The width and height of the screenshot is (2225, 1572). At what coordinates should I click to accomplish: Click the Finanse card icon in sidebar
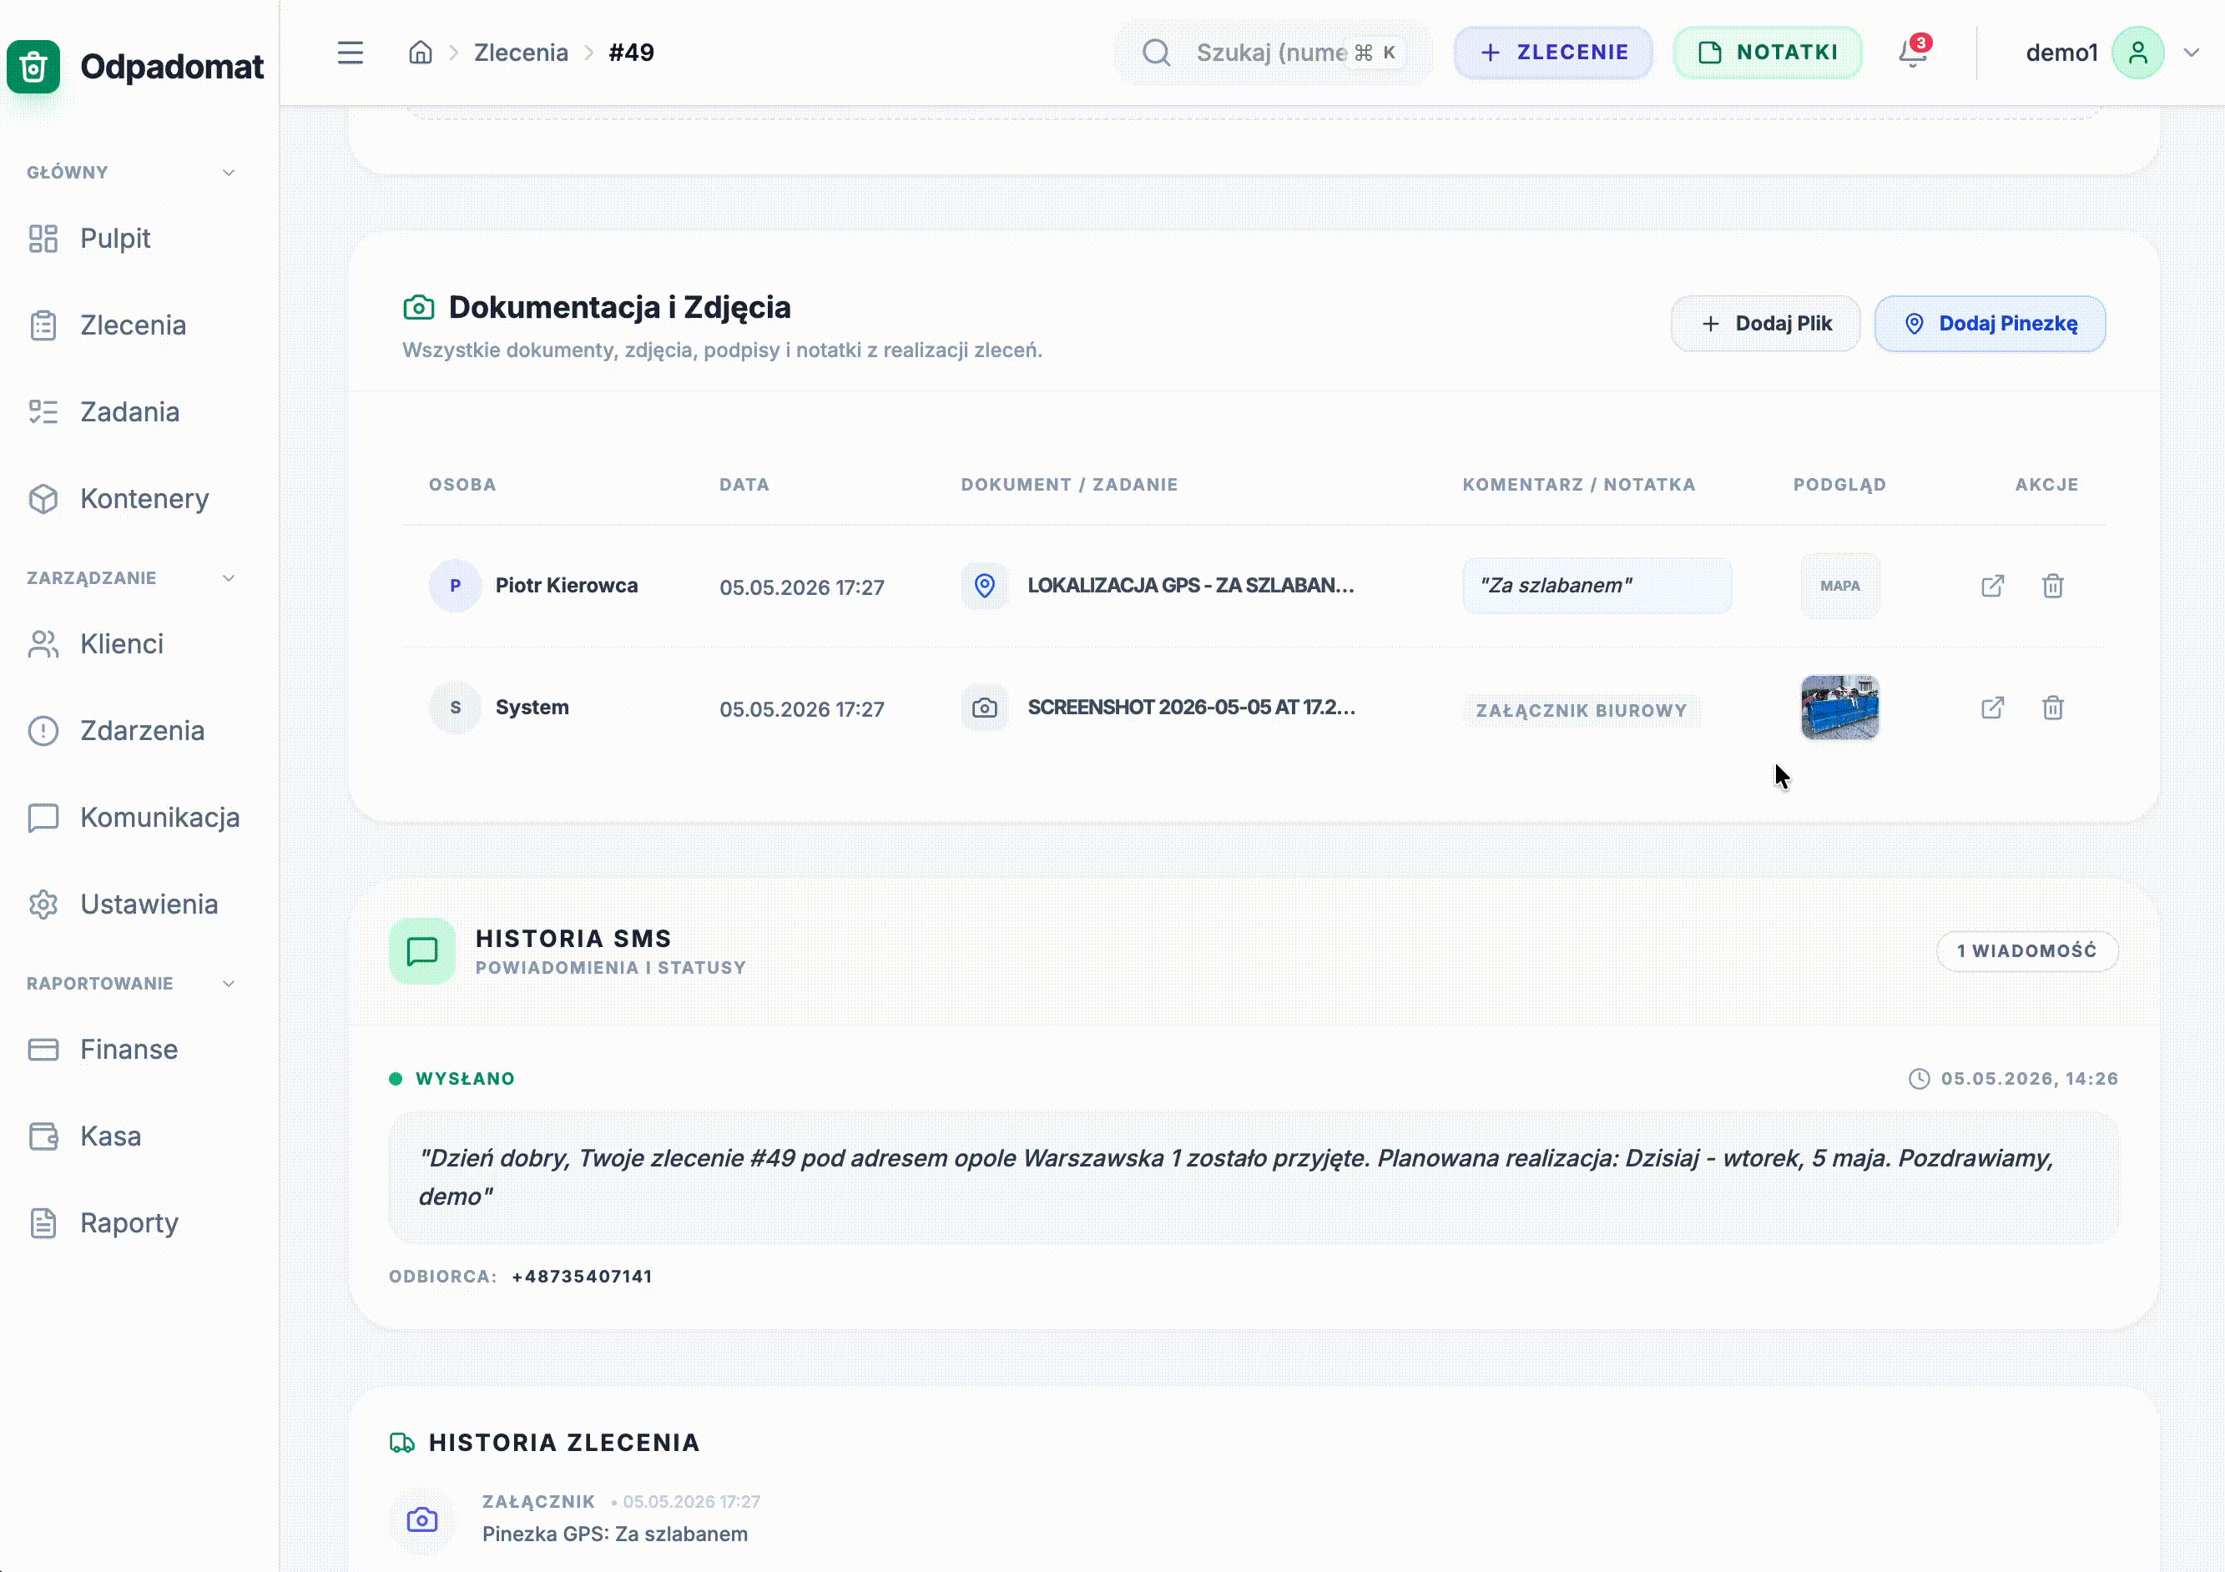point(43,1049)
